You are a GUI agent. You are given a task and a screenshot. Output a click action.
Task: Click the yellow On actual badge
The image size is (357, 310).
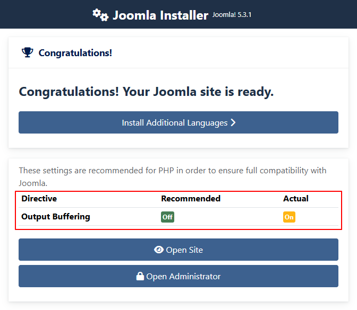(x=289, y=217)
